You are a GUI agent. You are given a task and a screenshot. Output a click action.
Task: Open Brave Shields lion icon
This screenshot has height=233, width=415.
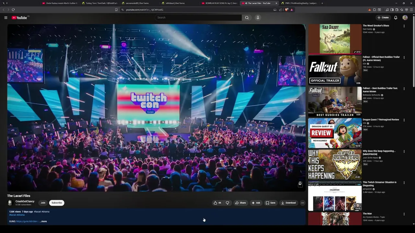coord(286,10)
